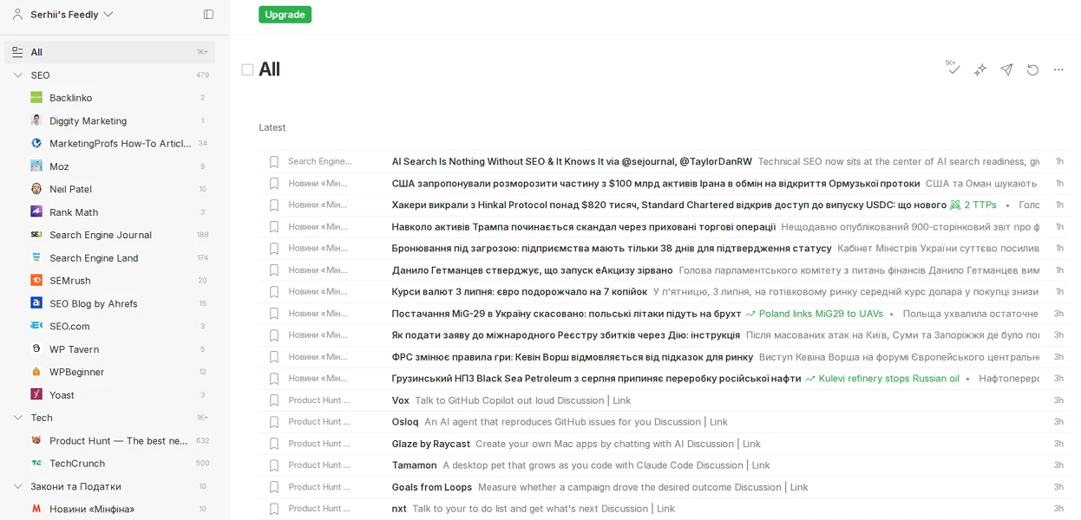
Task: Bookmark the Курси валют 3 липня article
Action: (x=274, y=292)
